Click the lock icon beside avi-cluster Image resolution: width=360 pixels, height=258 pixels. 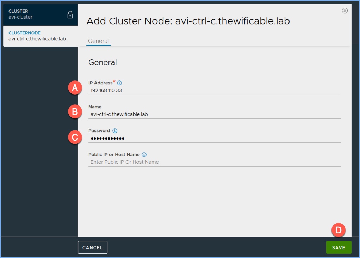coord(70,15)
